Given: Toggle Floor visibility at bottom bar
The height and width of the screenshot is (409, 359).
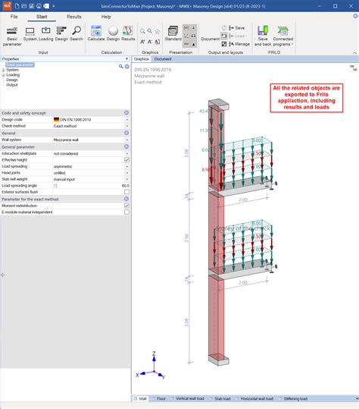Looking at the screenshot, I should point(158,398).
